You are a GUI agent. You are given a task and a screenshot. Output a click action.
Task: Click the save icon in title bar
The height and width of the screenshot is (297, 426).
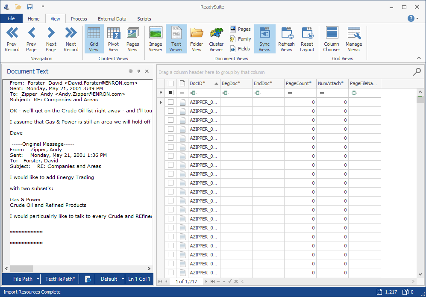[30, 7]
